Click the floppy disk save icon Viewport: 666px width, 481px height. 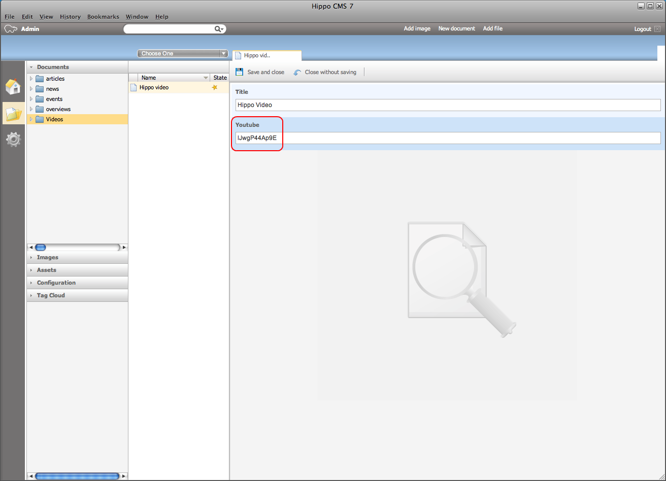click(x=240, y=72)
